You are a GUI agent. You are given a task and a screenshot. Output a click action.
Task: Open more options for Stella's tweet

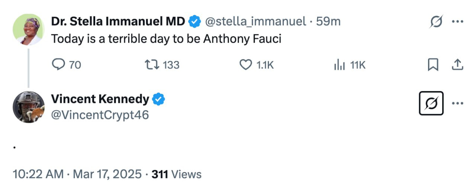tap(457, 22)
